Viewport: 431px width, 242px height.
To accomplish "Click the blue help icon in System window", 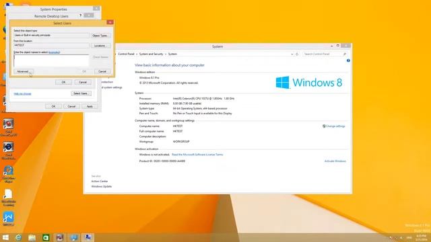I will (348, 61).
